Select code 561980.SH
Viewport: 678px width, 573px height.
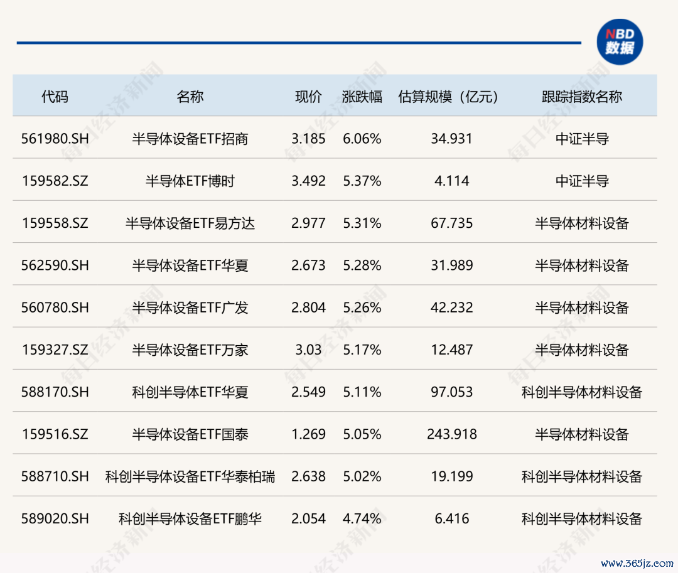[55, 139]
